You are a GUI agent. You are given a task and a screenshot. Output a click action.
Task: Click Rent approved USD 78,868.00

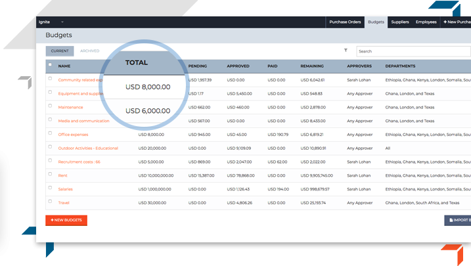coord(240,175)
